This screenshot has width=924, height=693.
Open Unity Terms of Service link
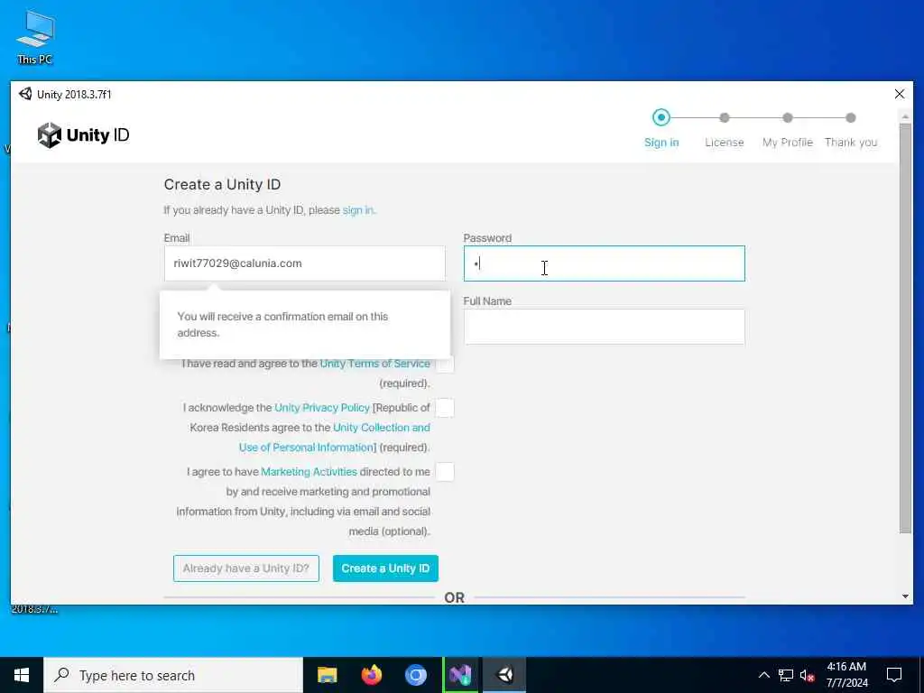point(374,364)
